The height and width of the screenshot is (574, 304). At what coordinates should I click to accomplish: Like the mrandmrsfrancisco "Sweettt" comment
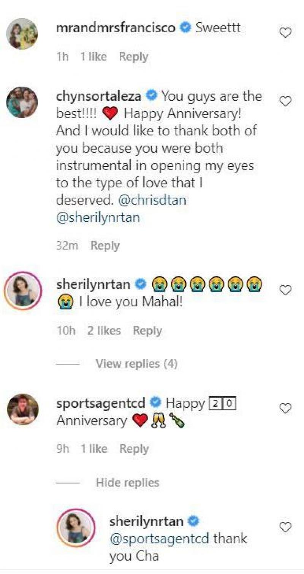[x=285, y=33]
